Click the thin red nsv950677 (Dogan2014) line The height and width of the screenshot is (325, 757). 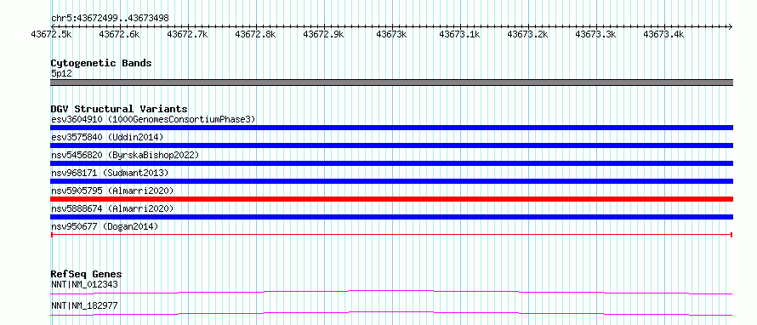point(391,235)
